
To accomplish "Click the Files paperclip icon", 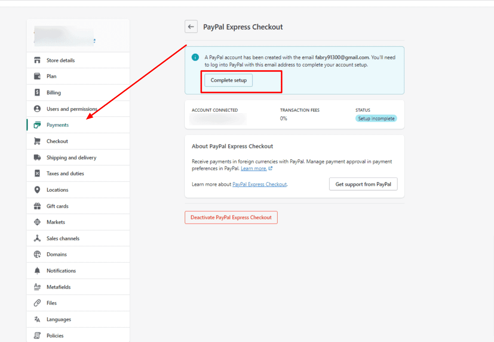I will coord(38,302).
